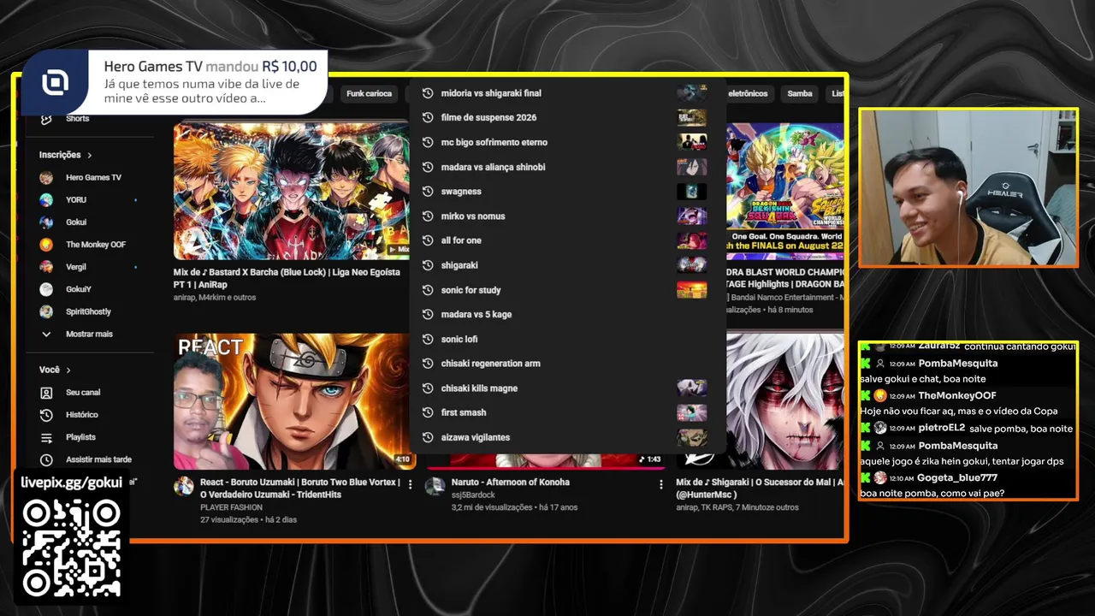This screenshot has height=616, width=1095.
Task: Click the LivePix QR code
Action: pos(71,548)
